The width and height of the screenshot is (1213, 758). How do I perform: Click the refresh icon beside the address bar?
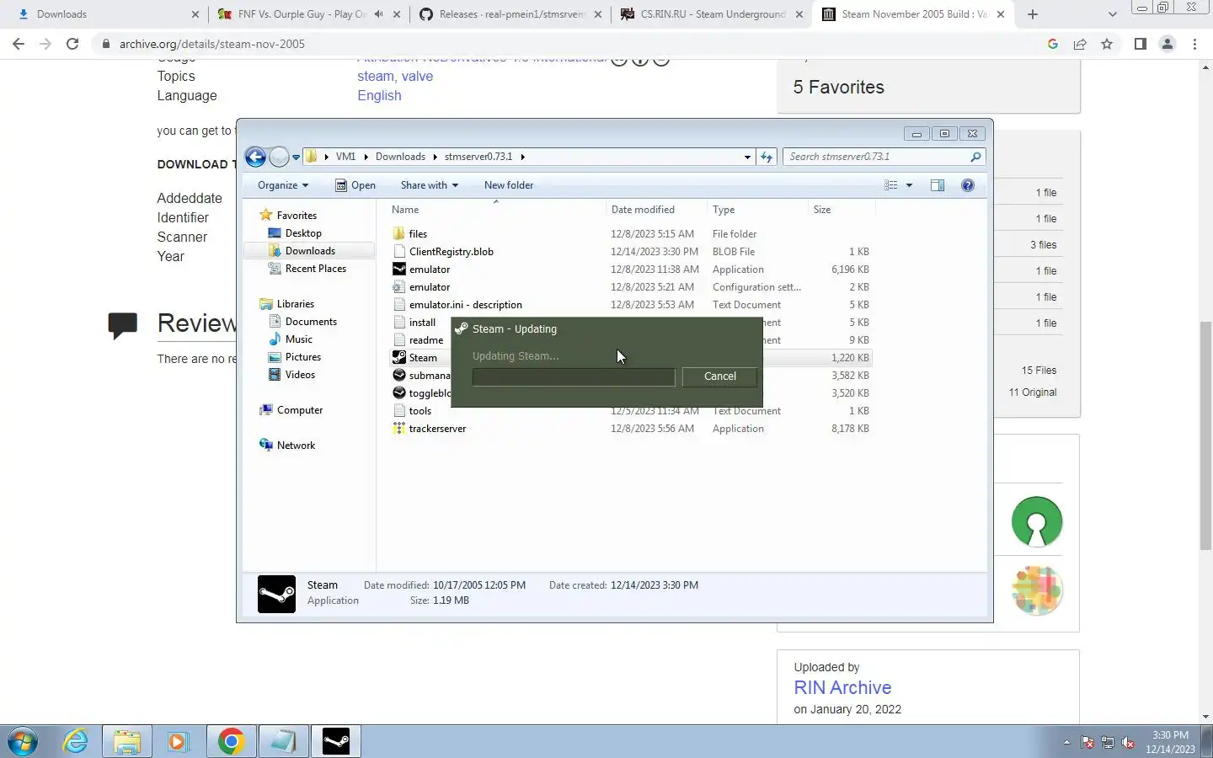tap(766, 157)
